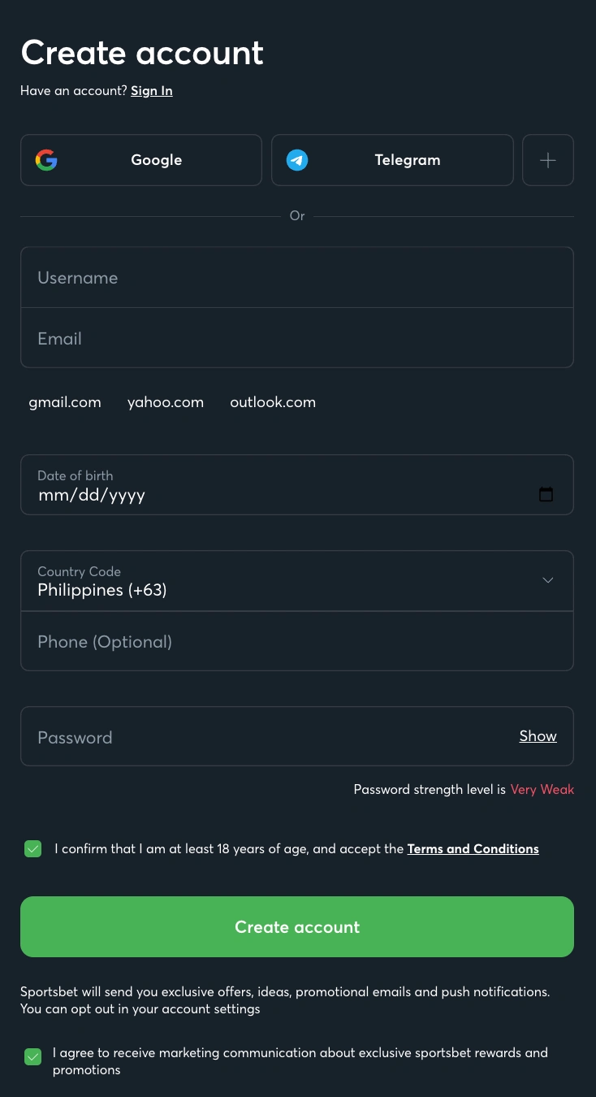The width and height of the screenshot is (596, 1097).
Task: Open the date of birth calendar icon
Action: (x=546, y=494)
